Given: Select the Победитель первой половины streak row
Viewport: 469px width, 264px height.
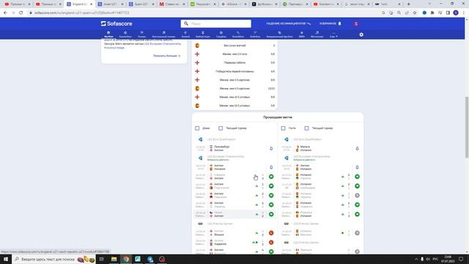Looking at the screenshot, I should click(234, 72).
